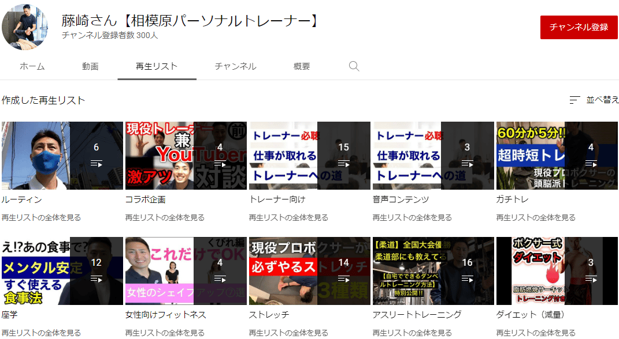Go to the チャンネル tab
Viewport: 619px width, 339px height.
[236, 66]
